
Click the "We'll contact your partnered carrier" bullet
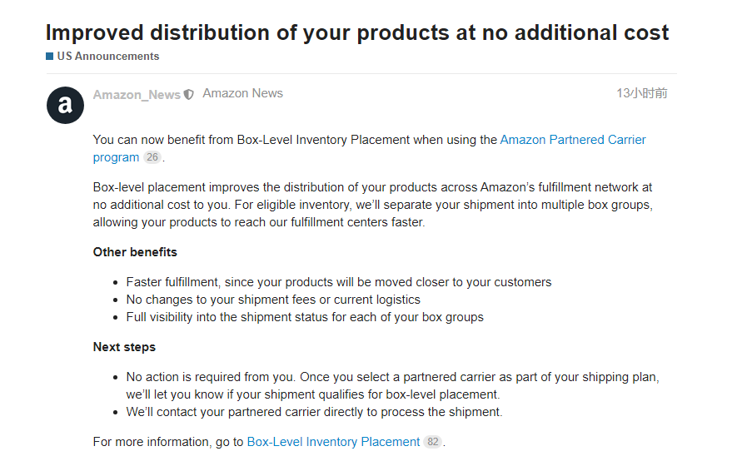[x=314, y=412]
